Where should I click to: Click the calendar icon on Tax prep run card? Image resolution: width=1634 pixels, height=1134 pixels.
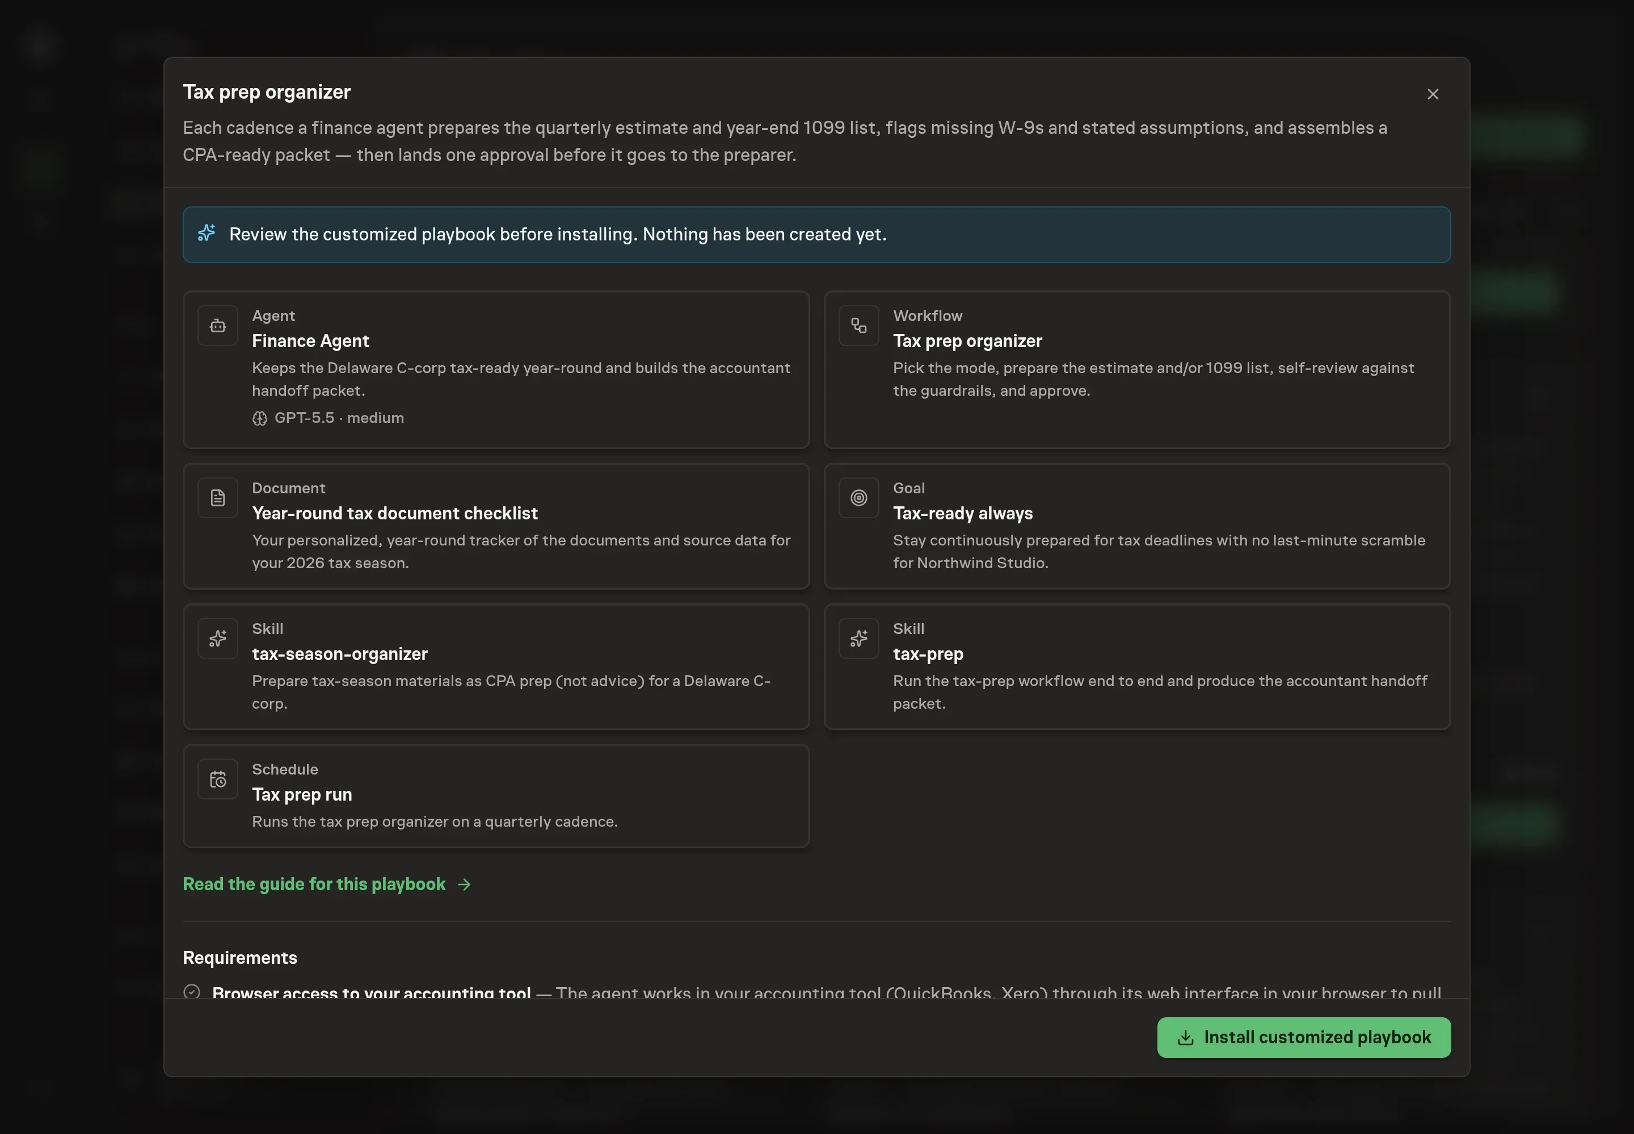[x=217, y=780]
